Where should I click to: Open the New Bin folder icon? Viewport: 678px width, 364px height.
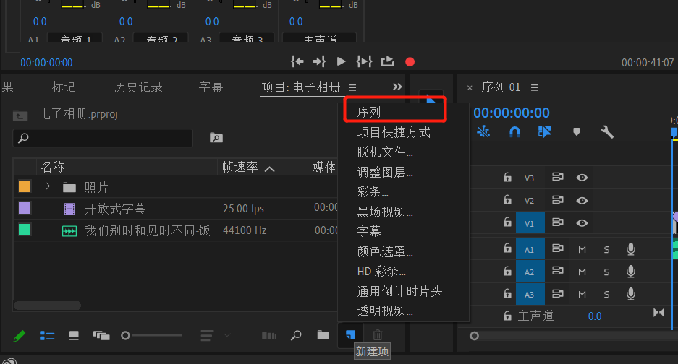pyautogui.click(x=323, y=335)
